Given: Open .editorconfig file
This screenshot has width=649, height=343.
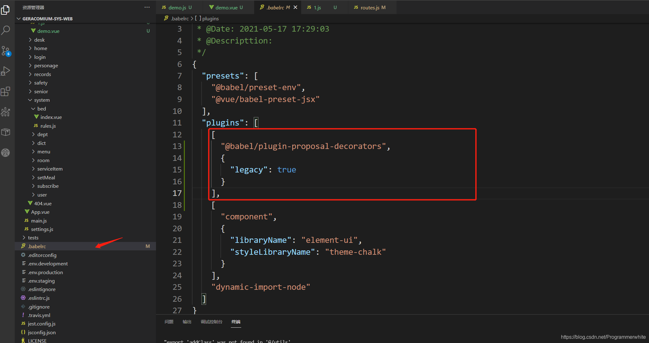Looking at the screenshot, I should [x=86, y=255].
